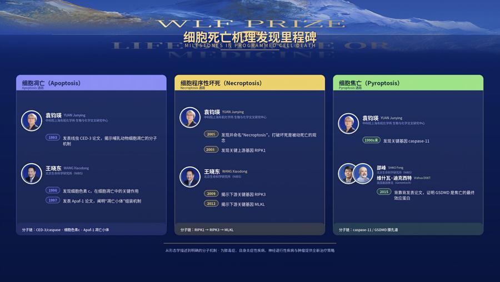Open the purple Apoptosis panel header

click(92, 83)
